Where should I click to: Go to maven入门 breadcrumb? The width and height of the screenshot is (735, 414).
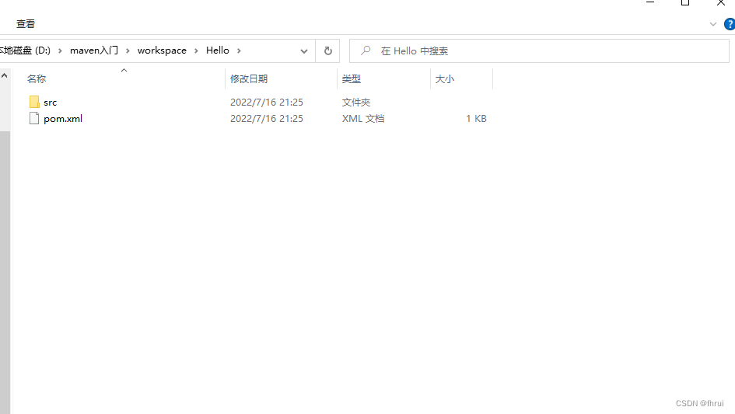click(94, 50)
